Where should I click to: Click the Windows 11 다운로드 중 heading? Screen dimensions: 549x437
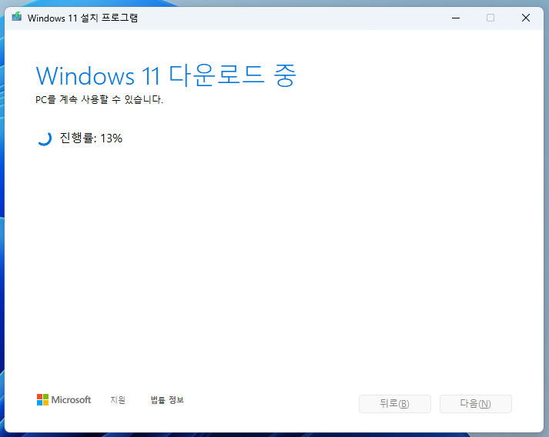[166, 75]
